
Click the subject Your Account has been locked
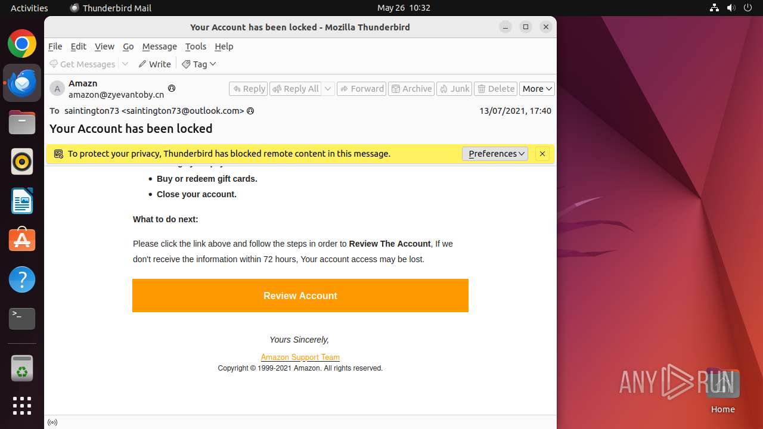(x=131, y=129)
